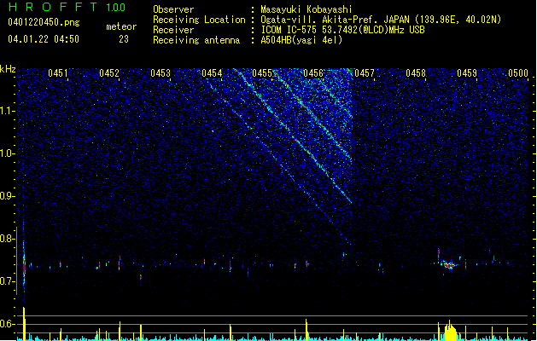Click the timestamp 04.01.22 04:50
537x341 pixels.
pos(44,39)
